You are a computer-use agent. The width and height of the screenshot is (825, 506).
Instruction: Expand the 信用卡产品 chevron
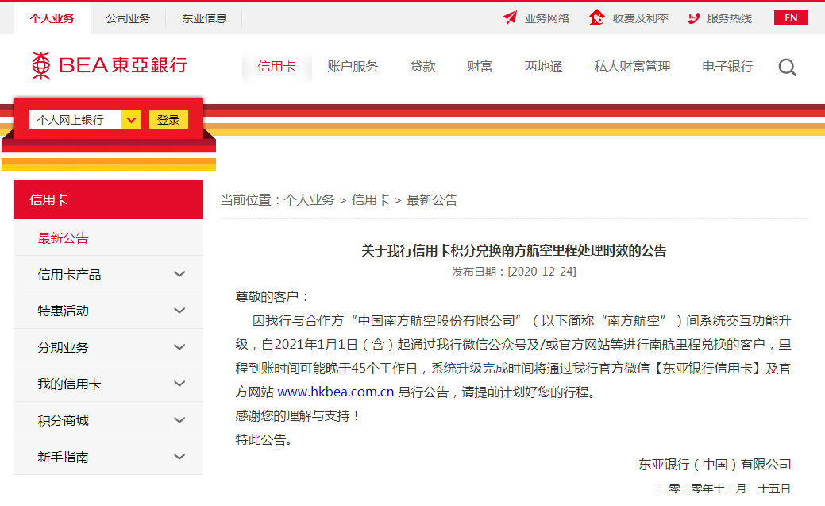click(x=179, y=274)
